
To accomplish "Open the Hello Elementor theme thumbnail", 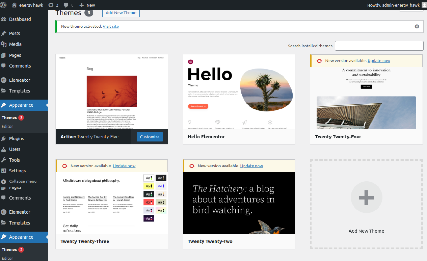I will [239, 92].
